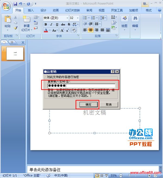Add notes in 单击此处添加备注 area
The width and height of the screenshot is (163, 178).
tap(93, 170)
